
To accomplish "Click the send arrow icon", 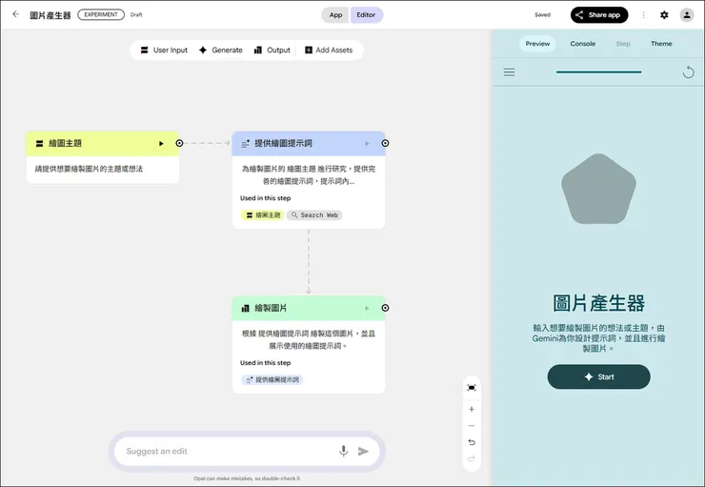I will coord(363,451).
